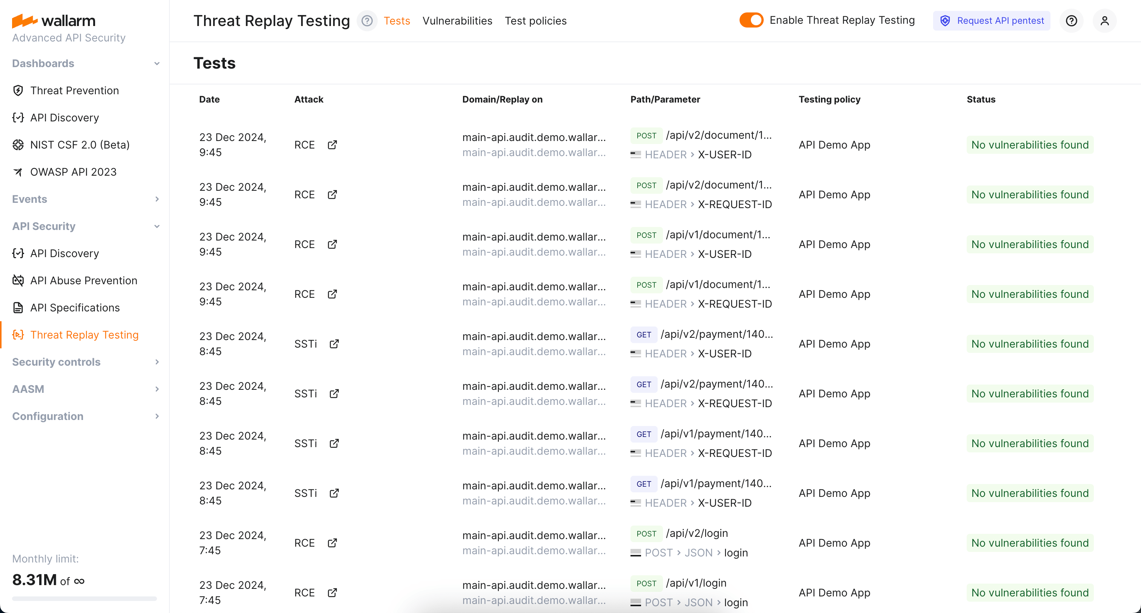Click Request API pentest button
Viewport: 1141px width, 613px height.
(991, 21)
